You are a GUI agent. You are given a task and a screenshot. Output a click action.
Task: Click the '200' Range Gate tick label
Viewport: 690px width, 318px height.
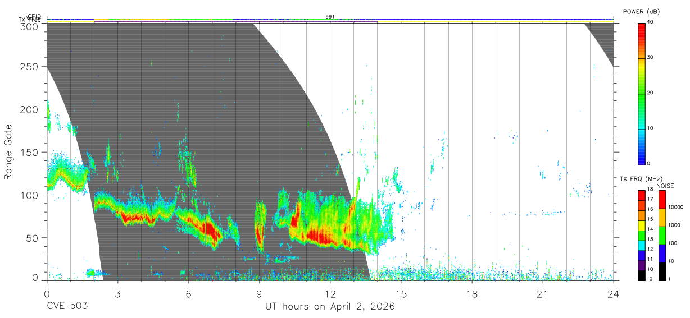29,109
